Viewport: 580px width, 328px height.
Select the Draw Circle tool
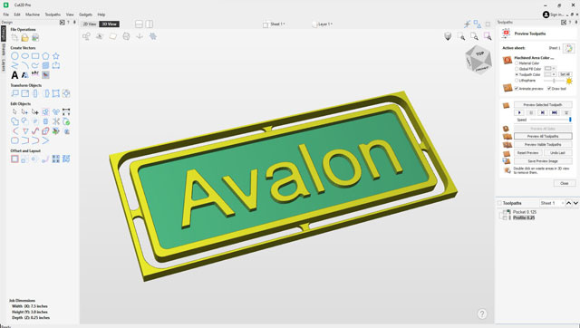14,56
